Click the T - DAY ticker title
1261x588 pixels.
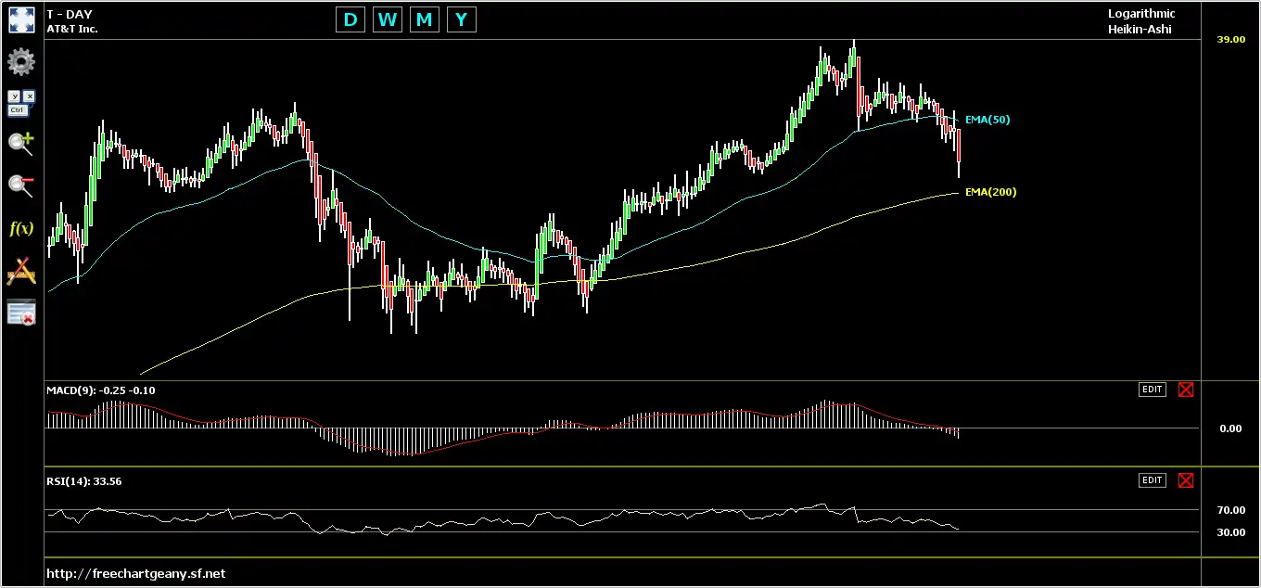(x=70, y=14)
